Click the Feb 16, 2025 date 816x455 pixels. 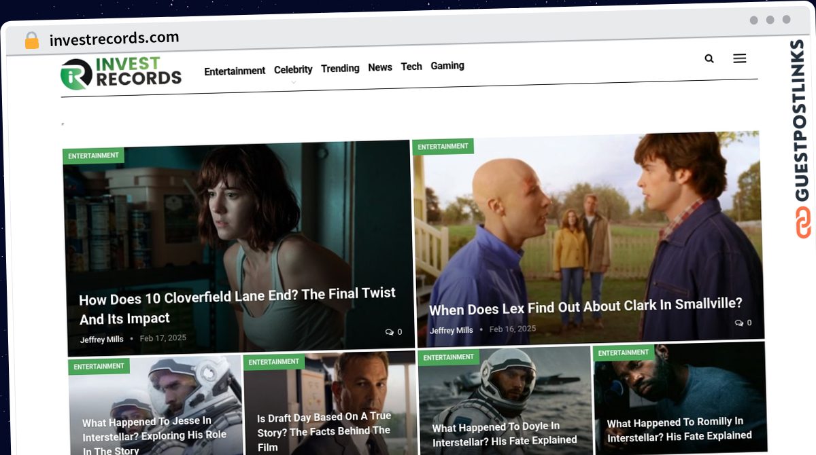coord(513,329)
